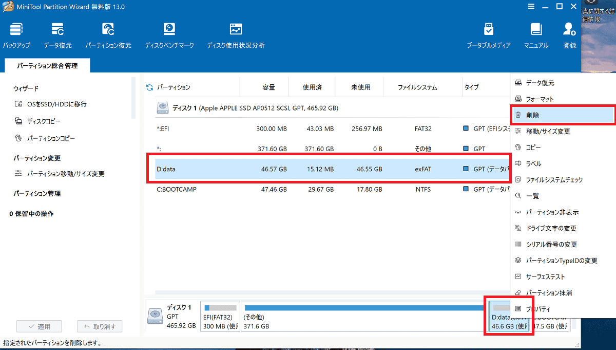
Task: Click exFAT file system cell
Action: pos(423,169)
